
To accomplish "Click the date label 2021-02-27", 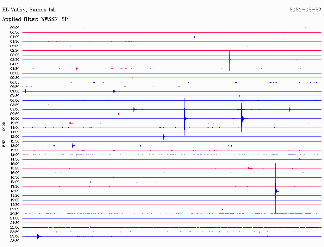I will tap(305, 10).
